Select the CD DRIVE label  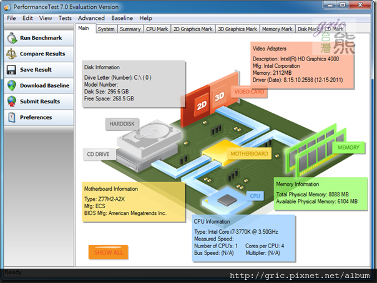[x=98, y=154]
